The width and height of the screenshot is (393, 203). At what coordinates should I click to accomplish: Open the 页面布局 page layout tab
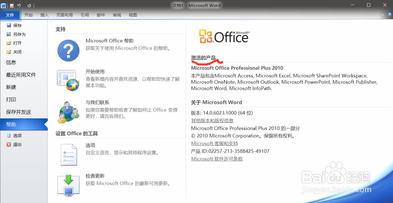64,15
